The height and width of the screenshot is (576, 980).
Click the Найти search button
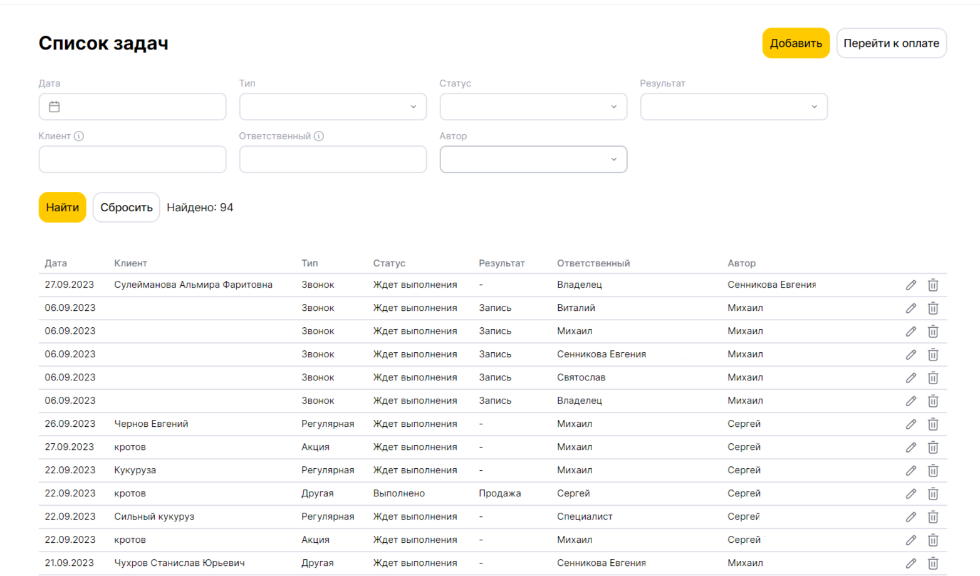62,207
